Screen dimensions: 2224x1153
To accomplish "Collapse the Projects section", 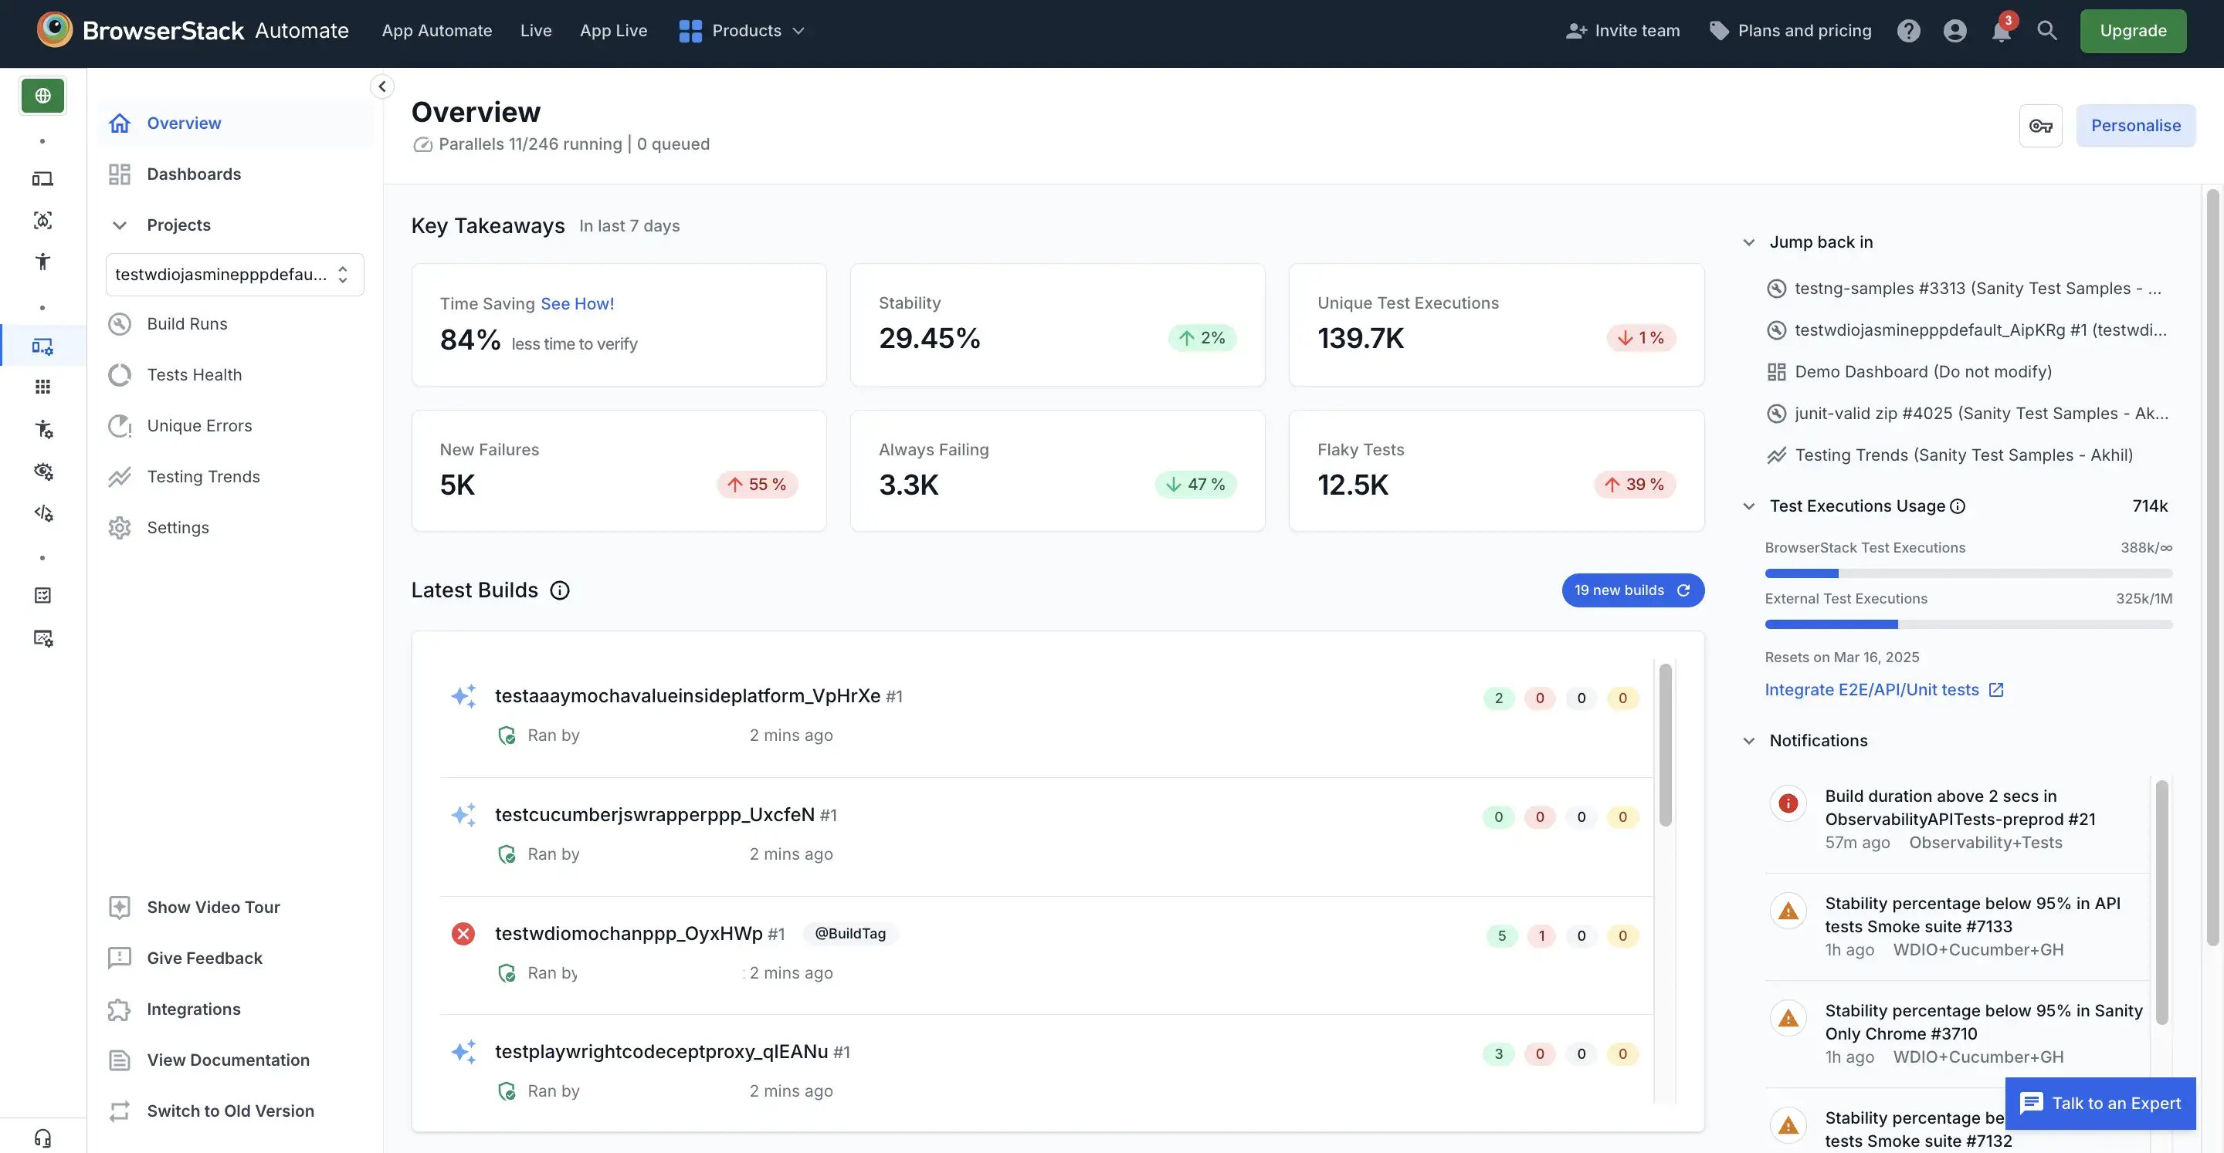I will pos(119,225).
